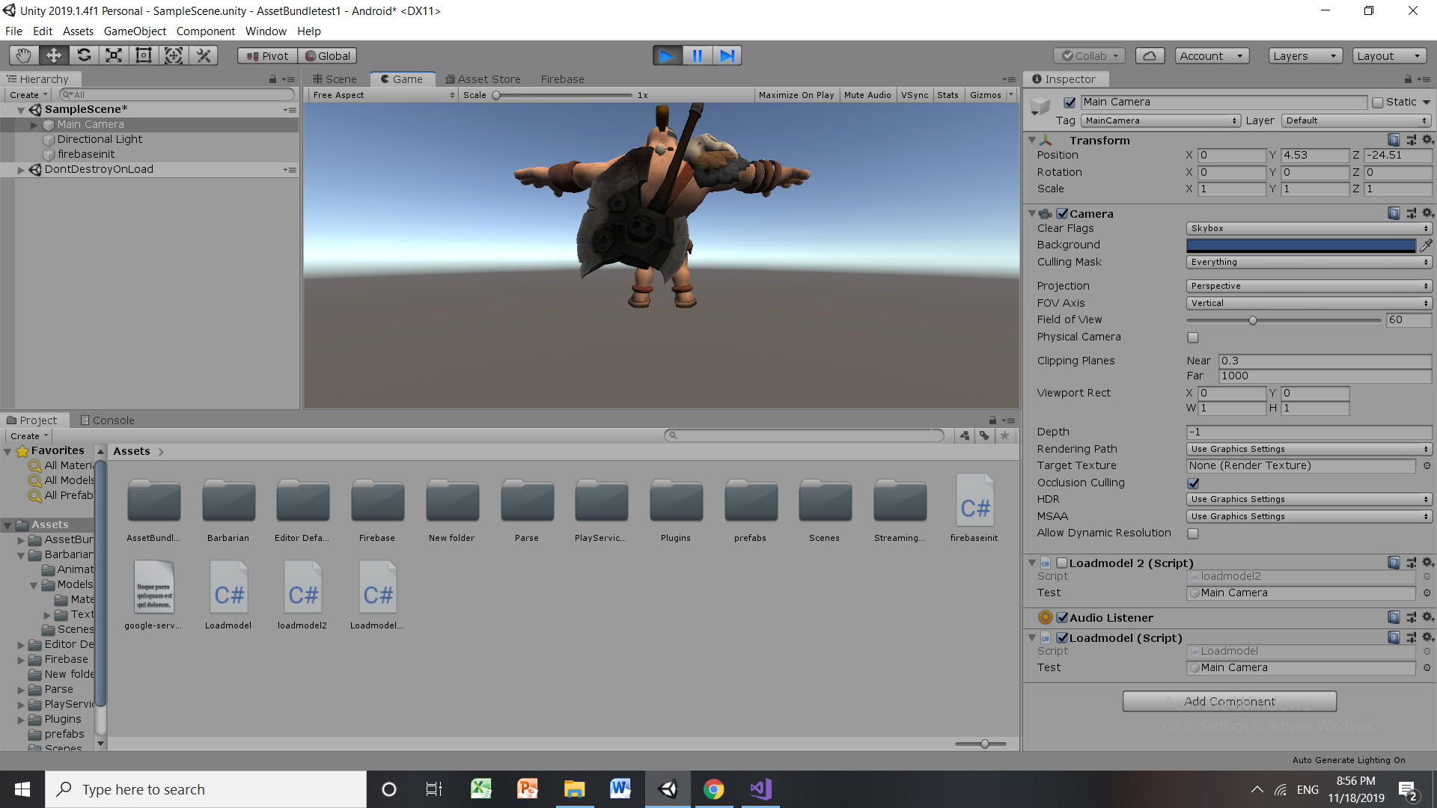
Task: Open Free Aspect dropdown in Game view
Action: [383, 95]
